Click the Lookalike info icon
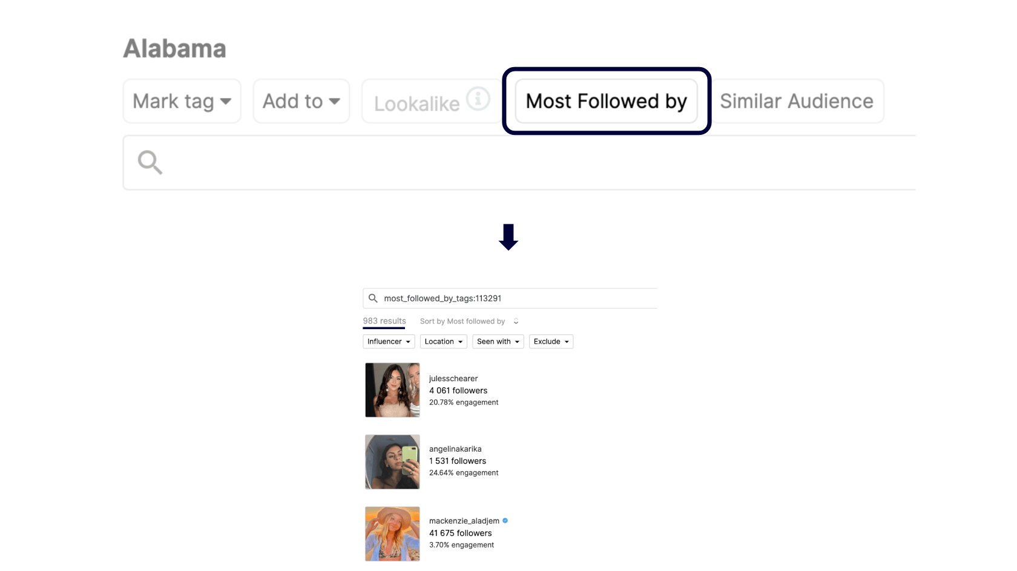This screenshot has width=1017, height=571. coord(478,99)
